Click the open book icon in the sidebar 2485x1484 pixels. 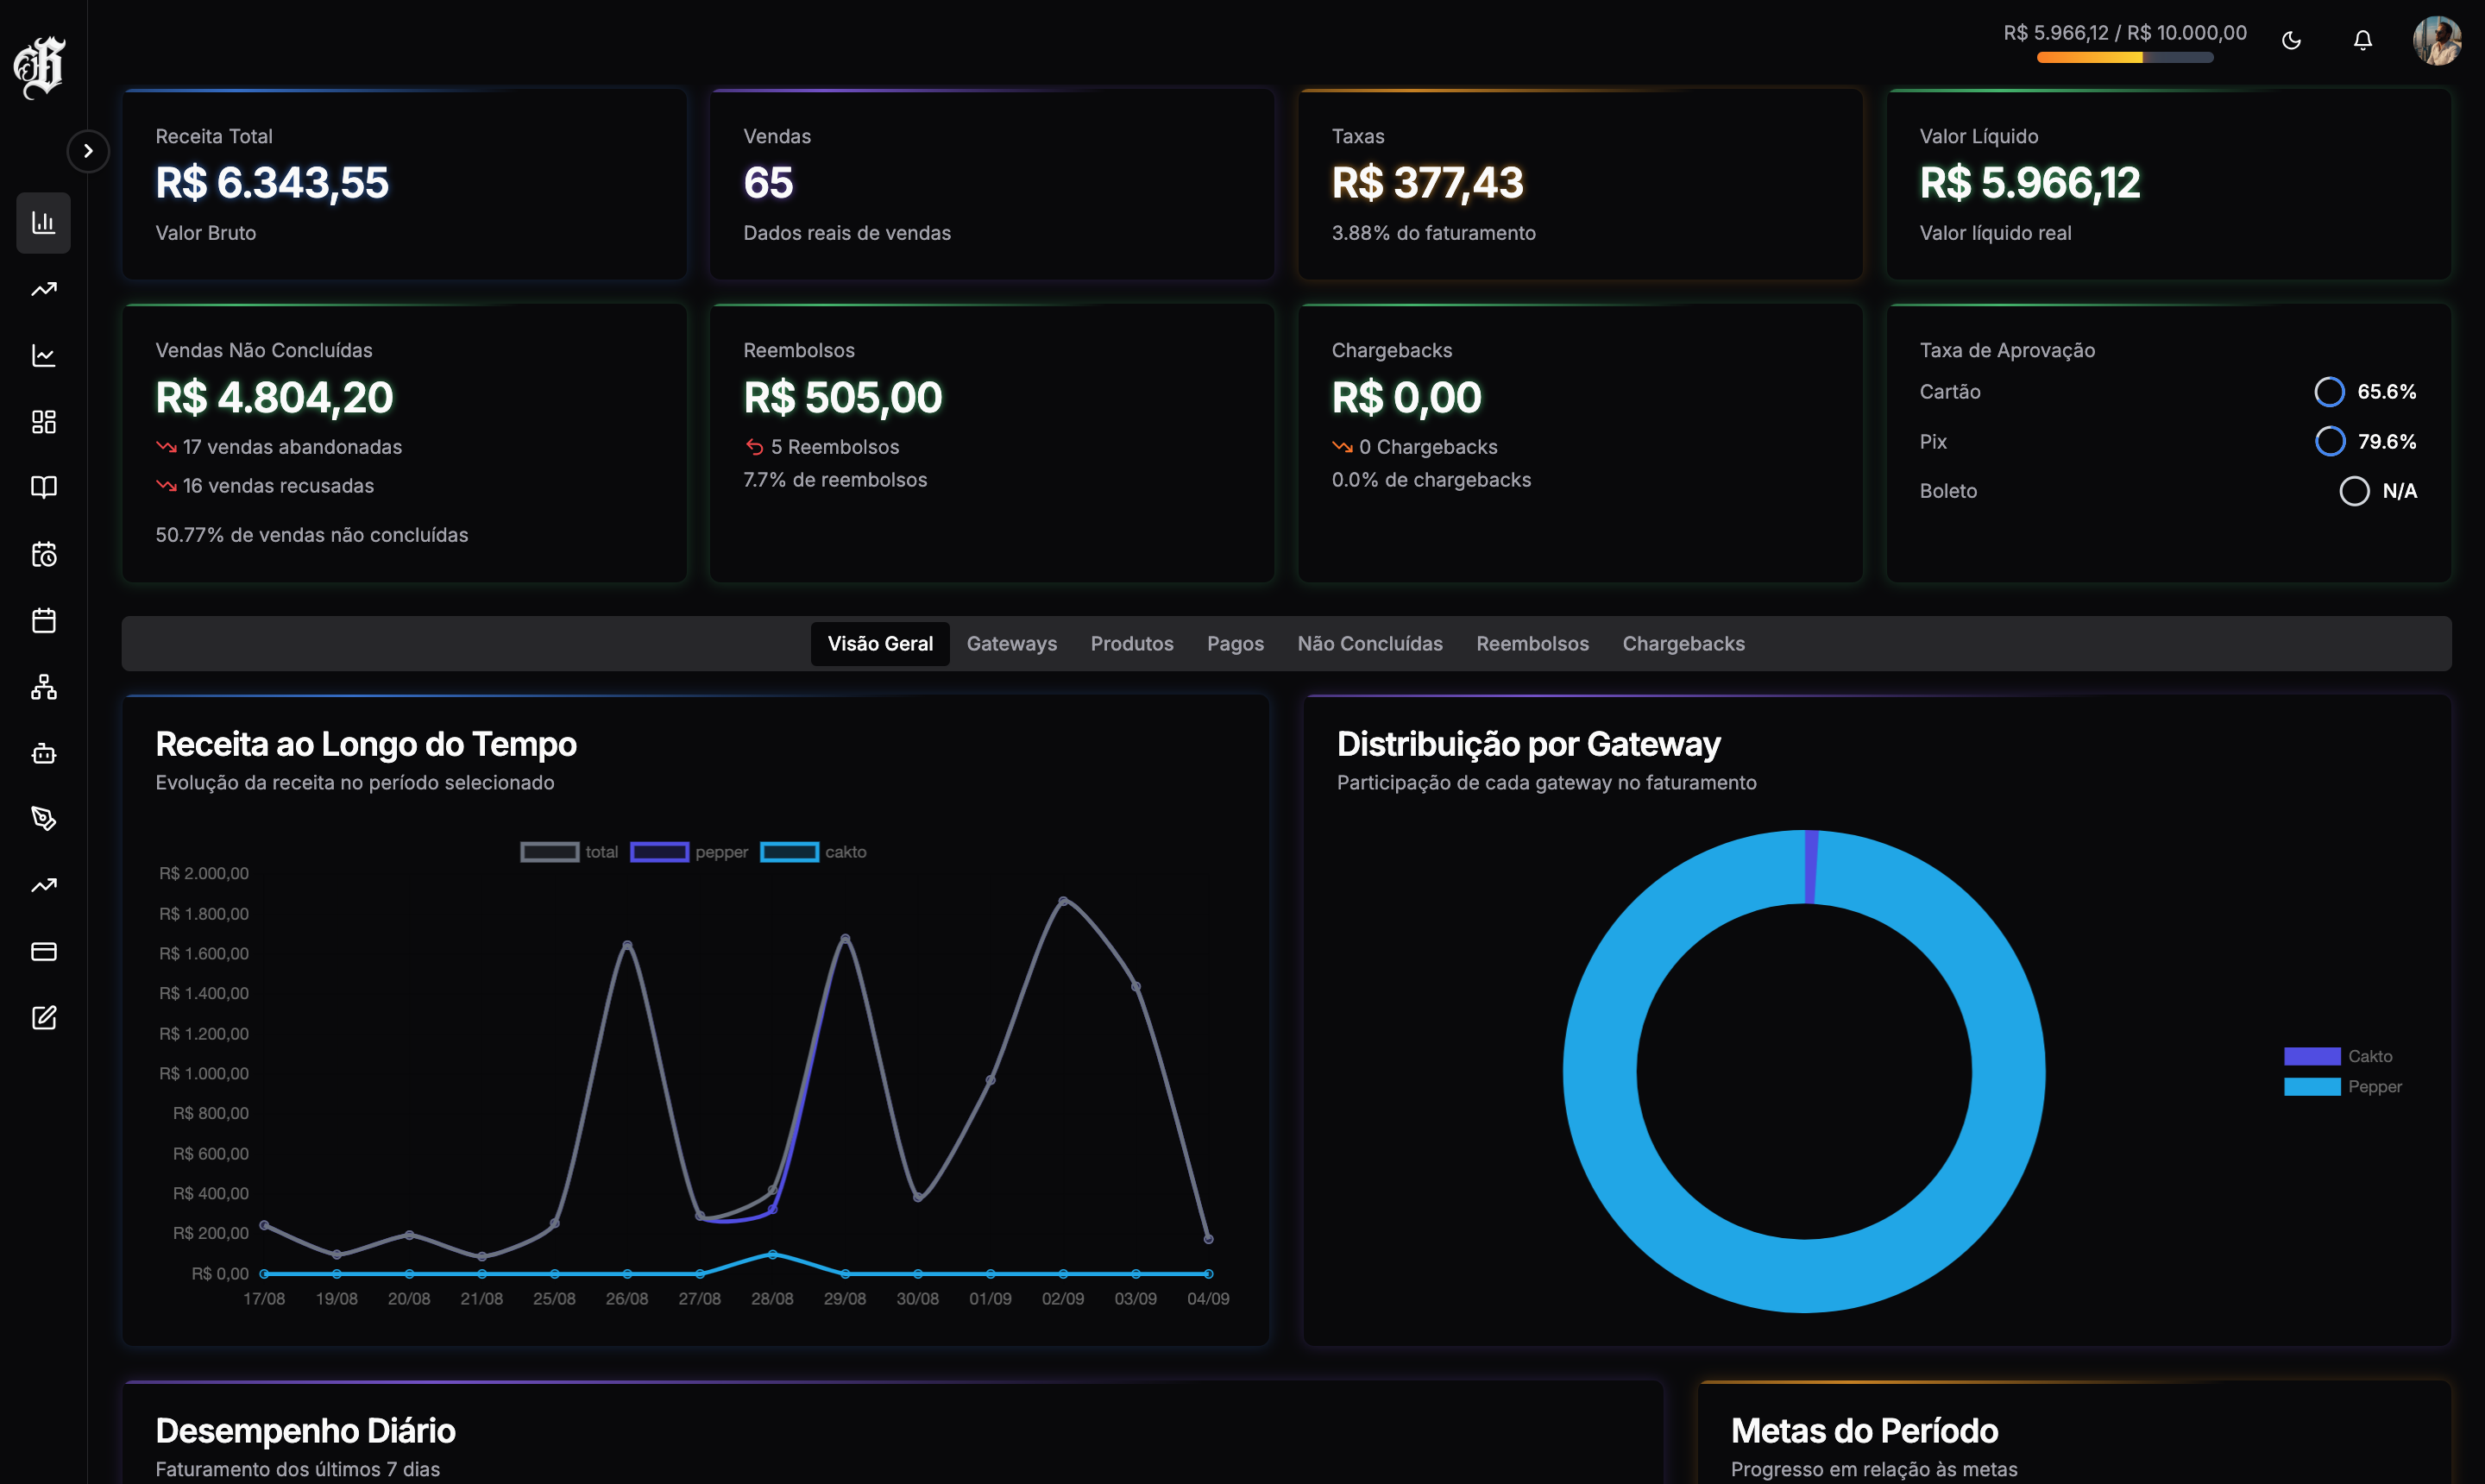tap(43, 487)
